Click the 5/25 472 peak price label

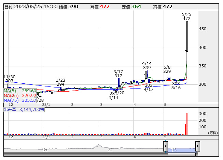[186, 16]
